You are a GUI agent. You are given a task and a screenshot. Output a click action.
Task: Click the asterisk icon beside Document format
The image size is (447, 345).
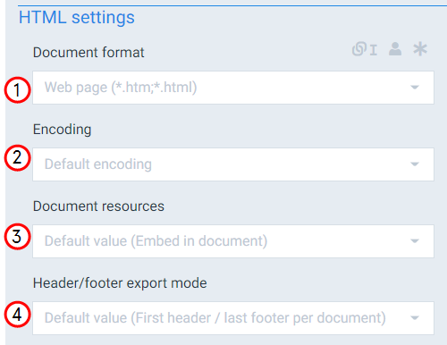tap(420, 49)
